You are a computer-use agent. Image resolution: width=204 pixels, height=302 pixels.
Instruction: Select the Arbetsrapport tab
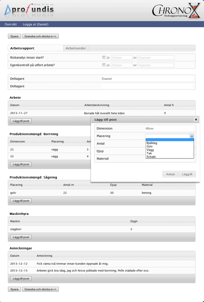[x=36, y=48]
